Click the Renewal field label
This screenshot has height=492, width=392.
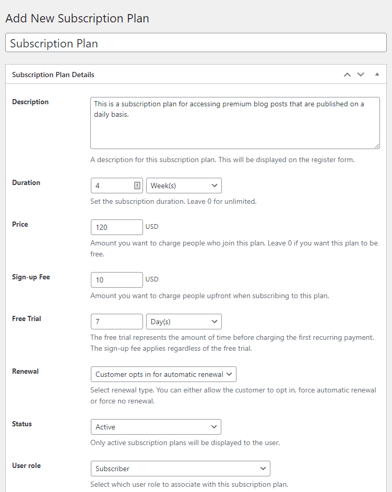[26, 371]
